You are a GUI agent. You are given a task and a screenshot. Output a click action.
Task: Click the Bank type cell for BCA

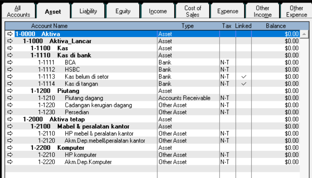(165, 62)
